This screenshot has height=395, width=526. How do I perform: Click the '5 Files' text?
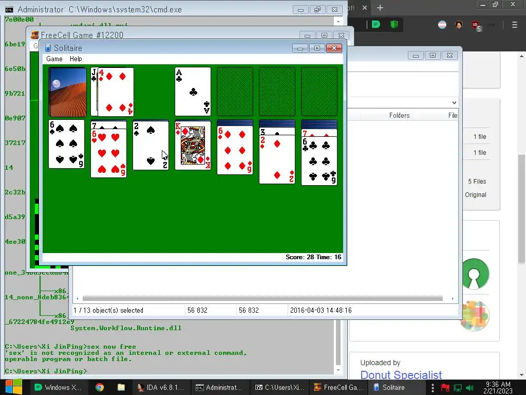[477, 182]
